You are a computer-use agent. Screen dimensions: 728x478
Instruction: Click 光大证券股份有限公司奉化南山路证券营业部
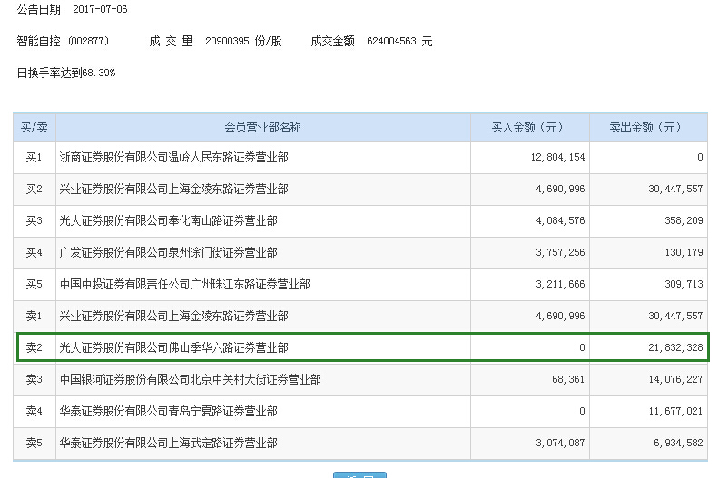tap(169, 220)
